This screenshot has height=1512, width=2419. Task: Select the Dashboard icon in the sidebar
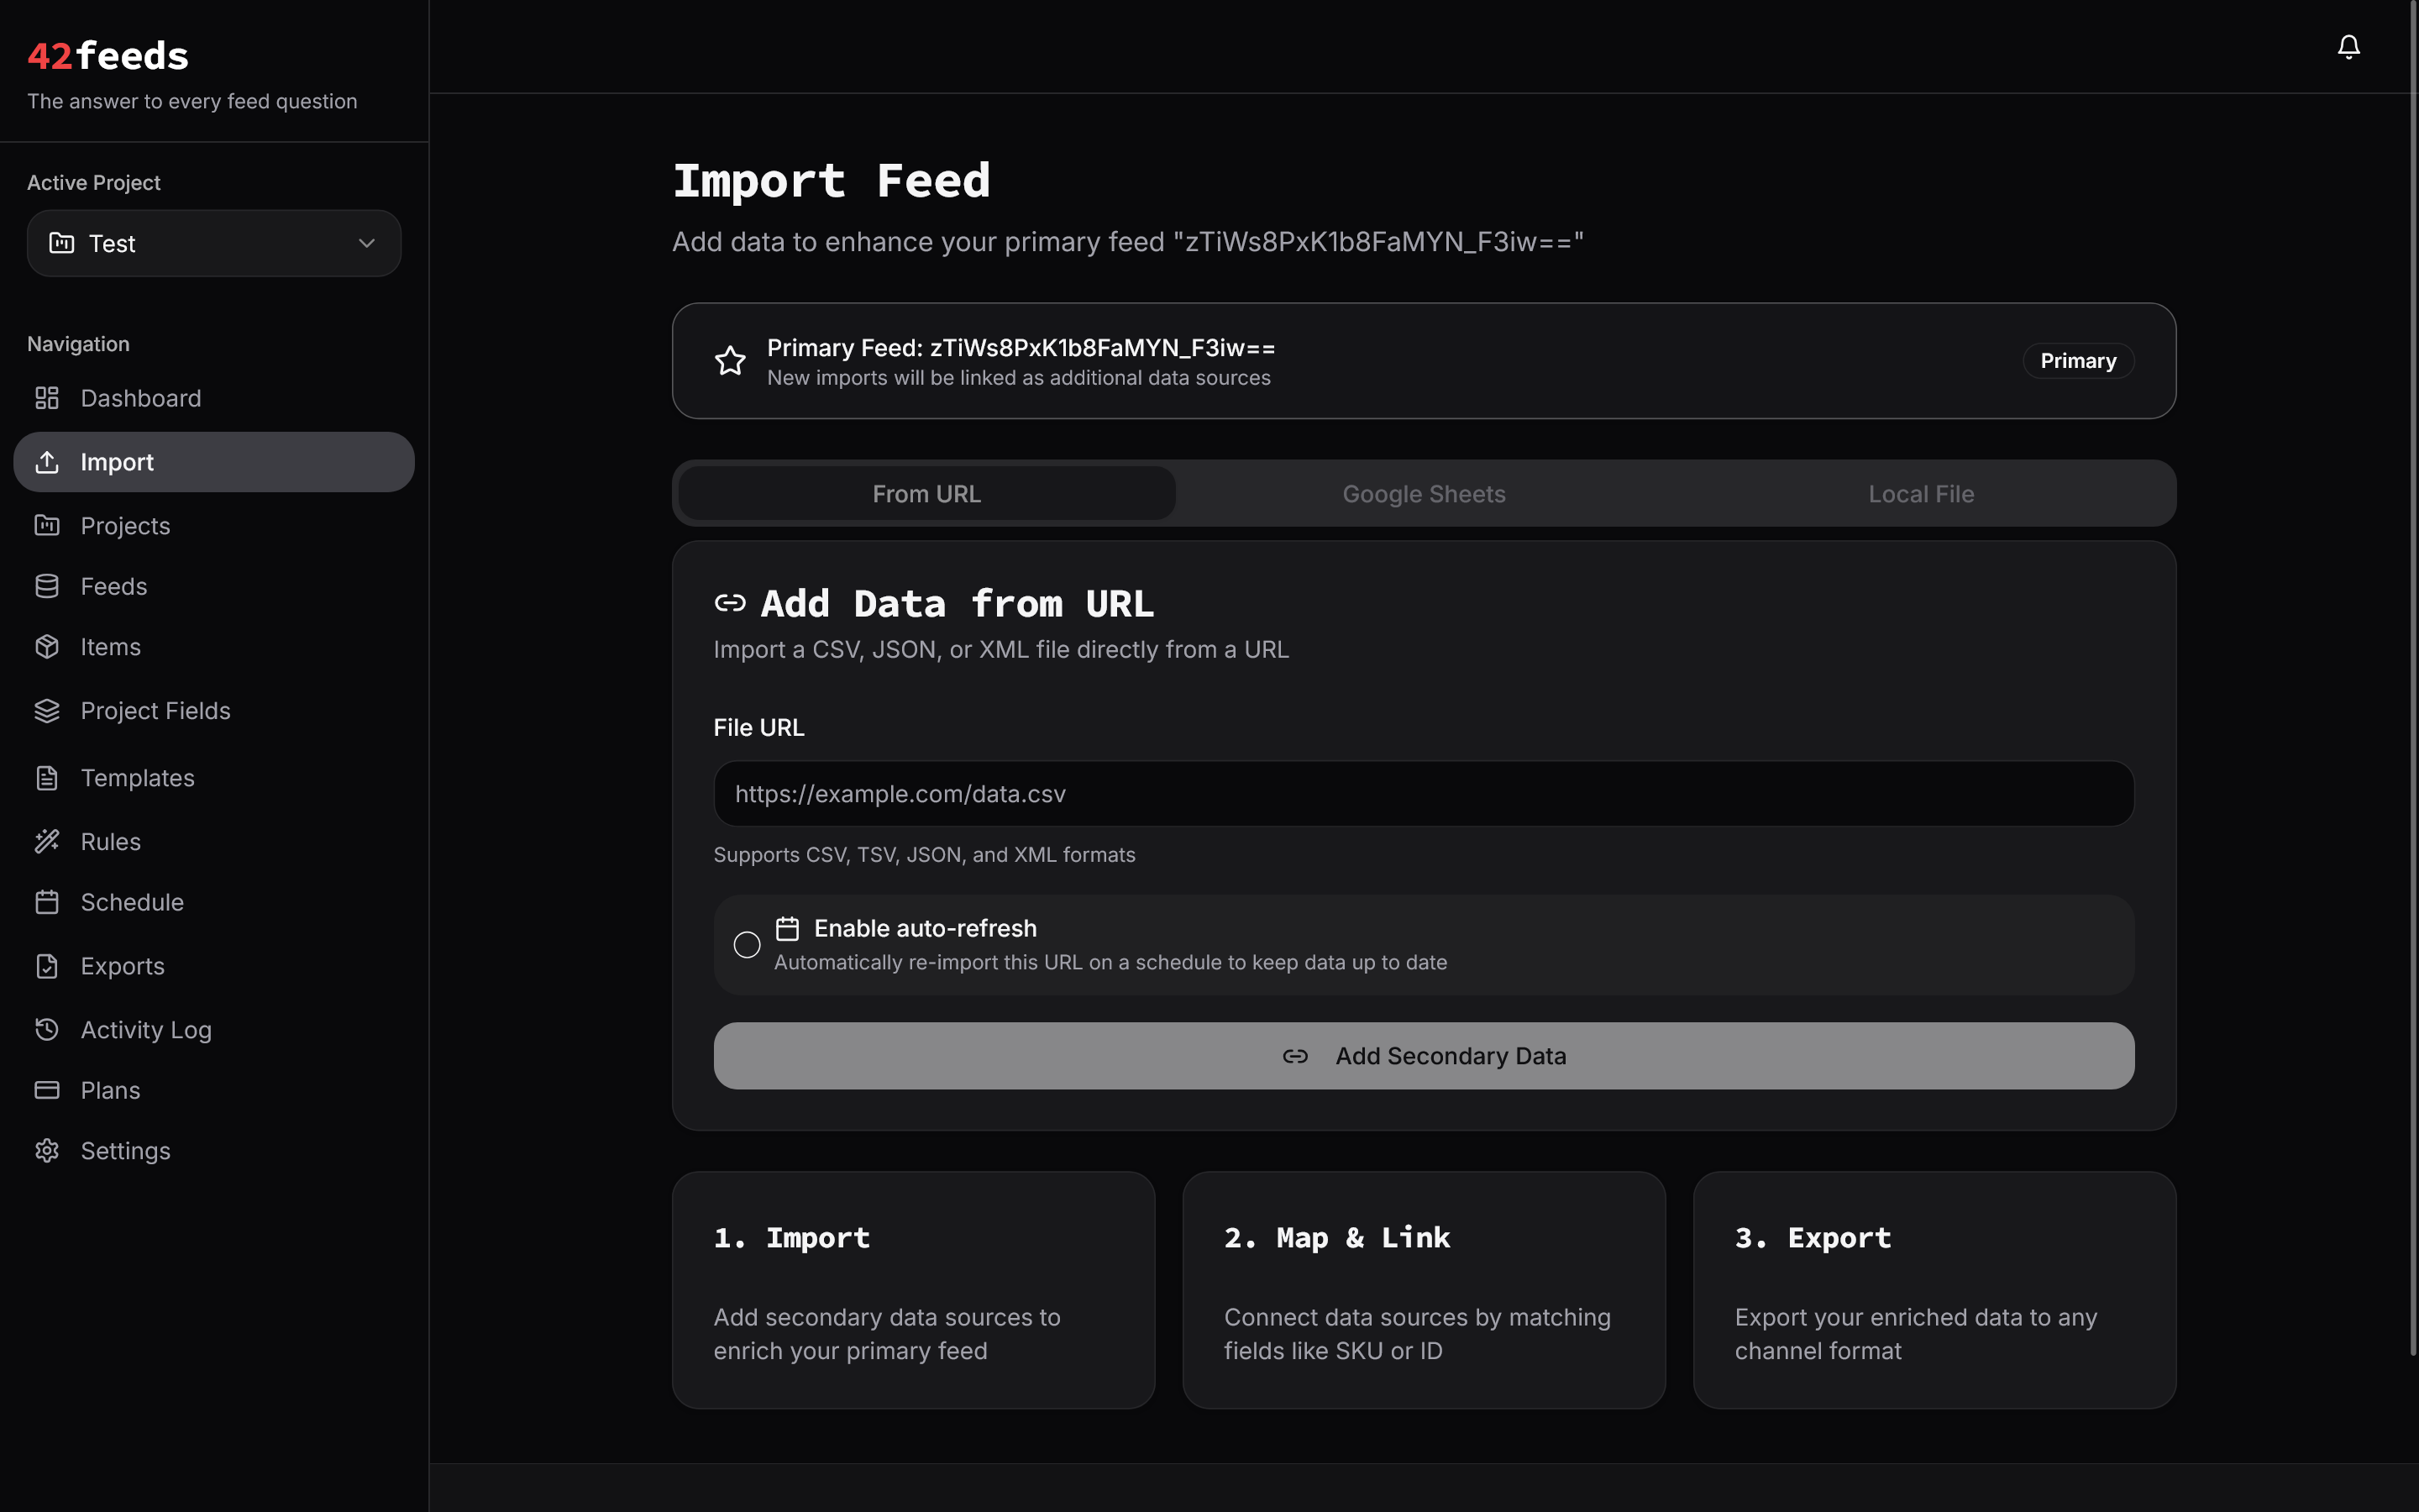[47, 398]
